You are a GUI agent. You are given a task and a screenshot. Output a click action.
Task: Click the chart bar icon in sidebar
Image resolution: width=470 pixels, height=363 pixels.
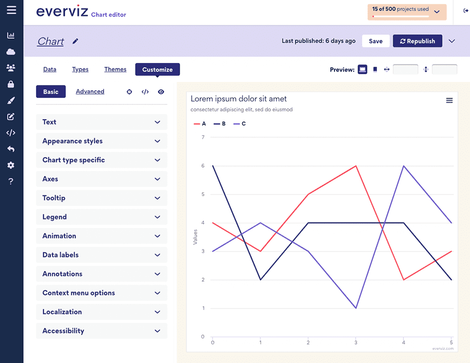(11, 36)
